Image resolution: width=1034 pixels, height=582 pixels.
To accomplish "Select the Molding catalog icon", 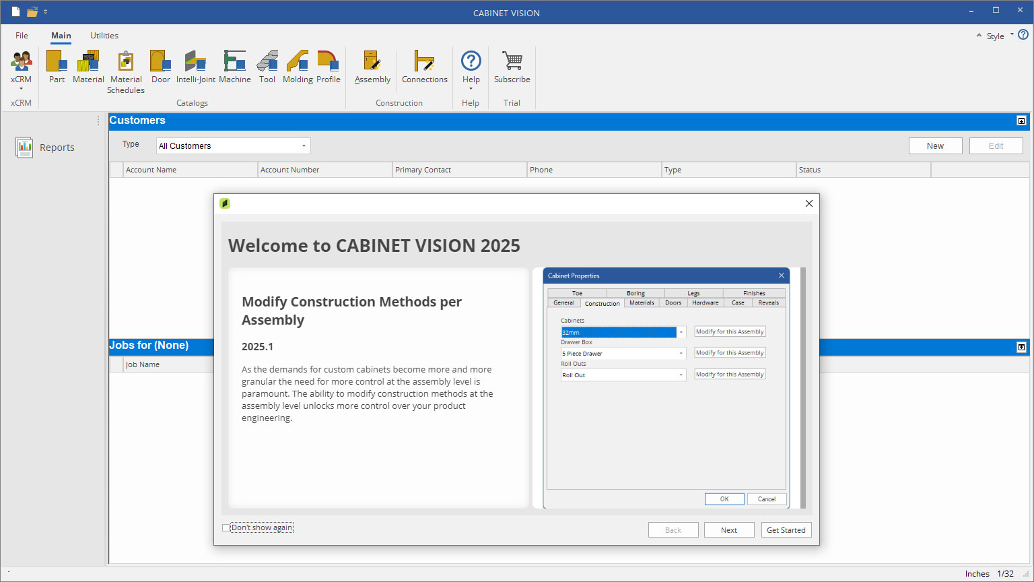I will 297,65.
